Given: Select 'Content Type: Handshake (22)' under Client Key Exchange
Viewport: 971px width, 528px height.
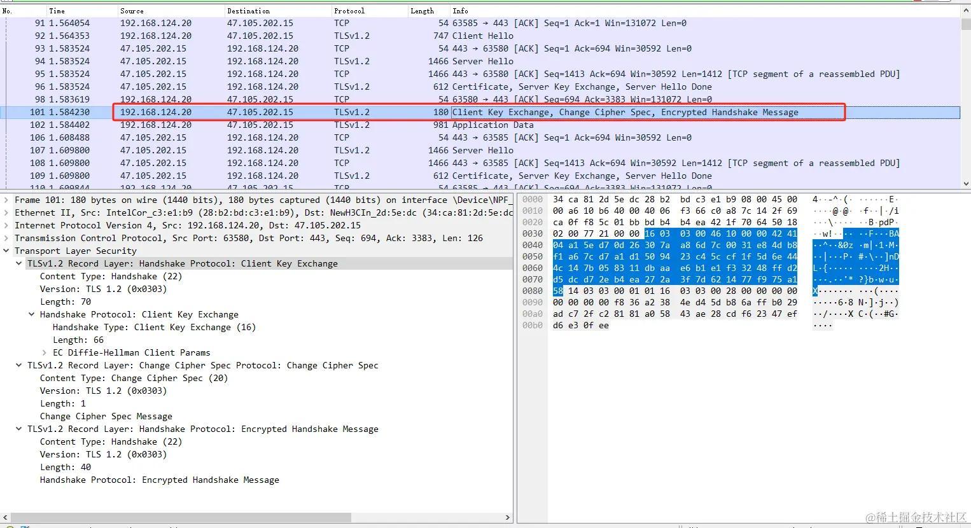Looking at the screenshot, I should pyautogui.click(x=111, y=276).
